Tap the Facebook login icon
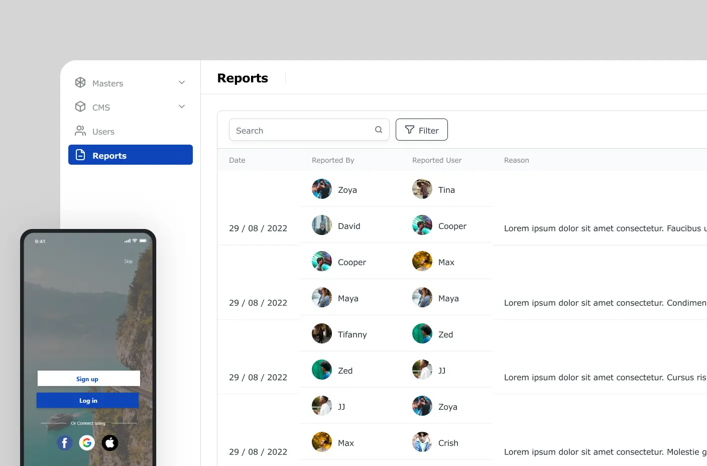This screenshot has height=466, width=707. pos(64,443)
